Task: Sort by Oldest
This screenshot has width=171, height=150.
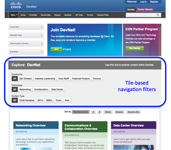Action: [108, 112]
